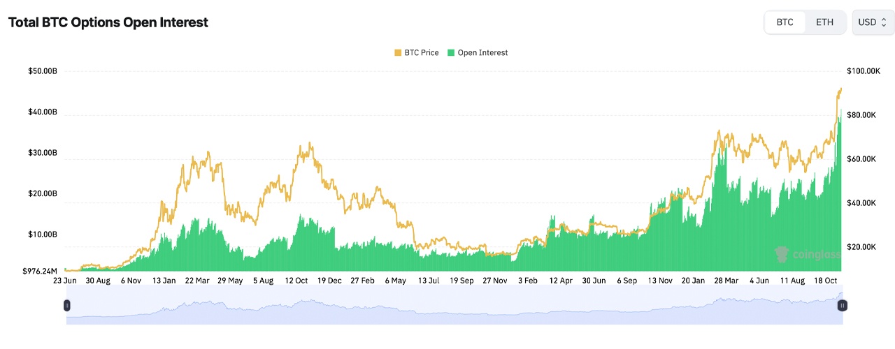Toggle the Open Interest series label
This screenshot has height=349, width=895.
tap(482, 53)
